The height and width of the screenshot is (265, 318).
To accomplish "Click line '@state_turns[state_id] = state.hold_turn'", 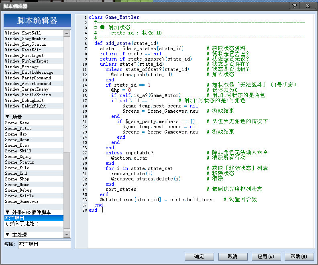I will coord(156,200).
